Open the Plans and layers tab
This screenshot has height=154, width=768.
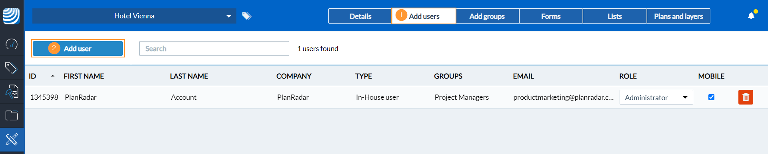[x=678, y=16]
